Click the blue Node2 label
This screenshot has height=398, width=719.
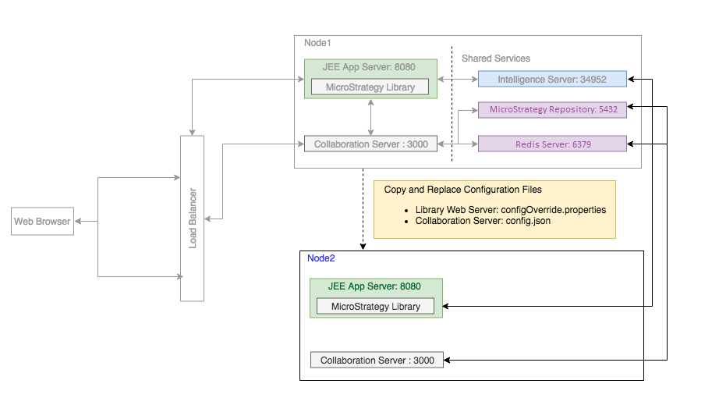(x=321, y=258)
